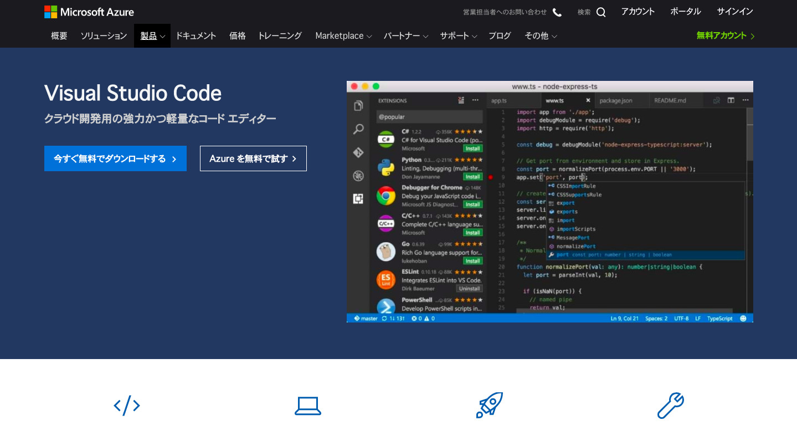Viewport: 797px width, 425px height.
Task: Click the chevron in the 無料アカウント link
Action: 752,36
